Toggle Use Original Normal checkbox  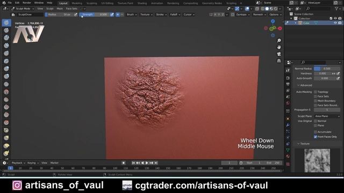pyautogui.click(x=316, y=121)
